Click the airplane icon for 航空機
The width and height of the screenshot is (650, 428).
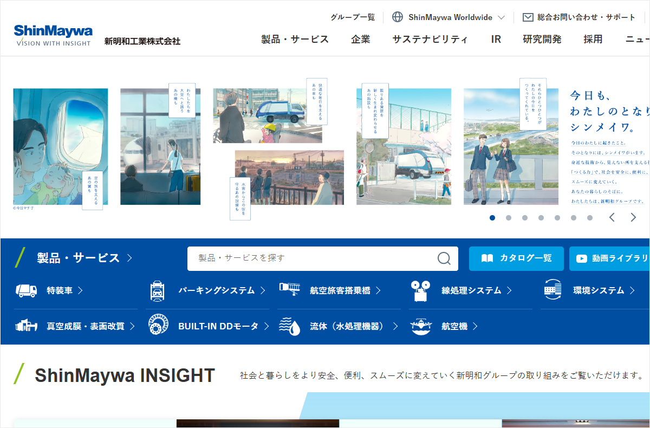(421, 326)
